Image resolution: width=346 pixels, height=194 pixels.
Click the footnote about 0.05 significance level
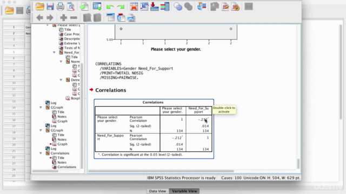point(141,155)
